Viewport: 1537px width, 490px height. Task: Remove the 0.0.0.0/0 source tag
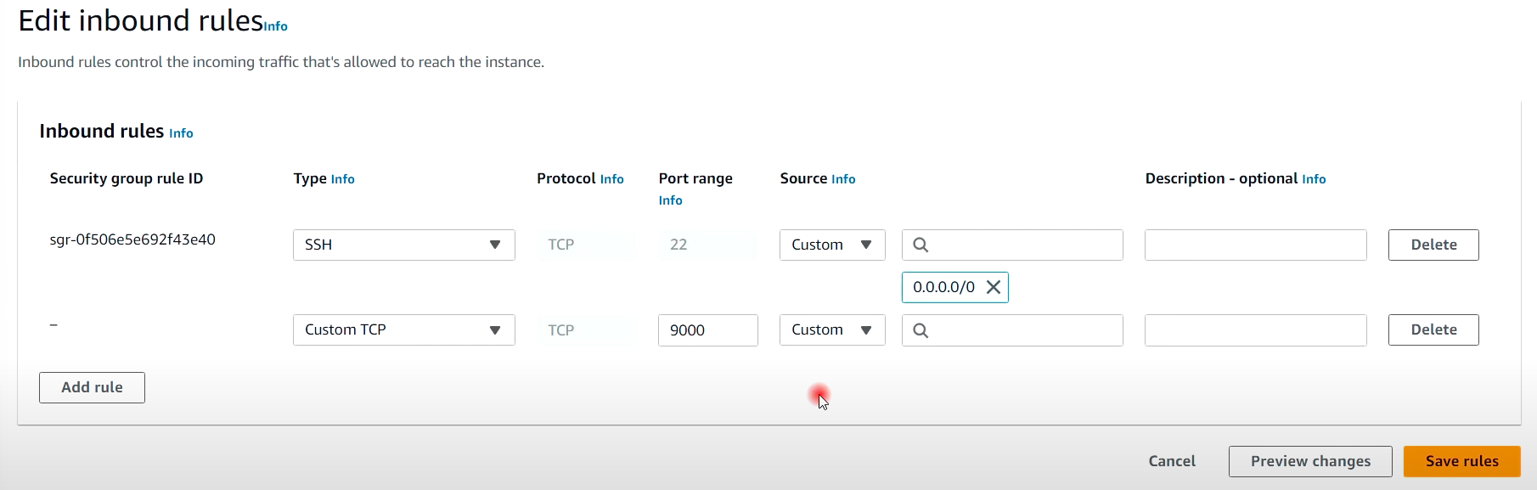pos(993,287)
